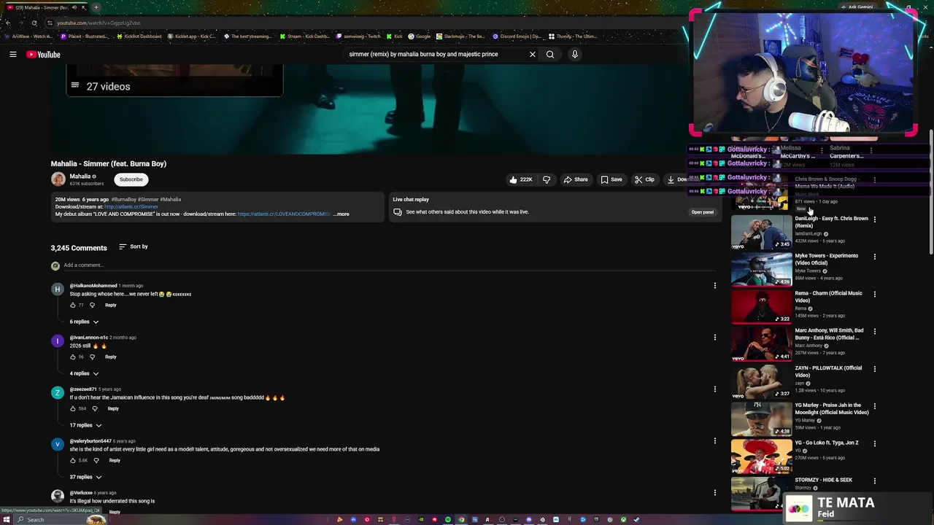Open options for YG Marley Praise Jah video
Screen dimensions: 934x525
tap(875, 406)
